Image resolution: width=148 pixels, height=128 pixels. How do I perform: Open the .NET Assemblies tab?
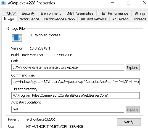(x=80, y=13)
